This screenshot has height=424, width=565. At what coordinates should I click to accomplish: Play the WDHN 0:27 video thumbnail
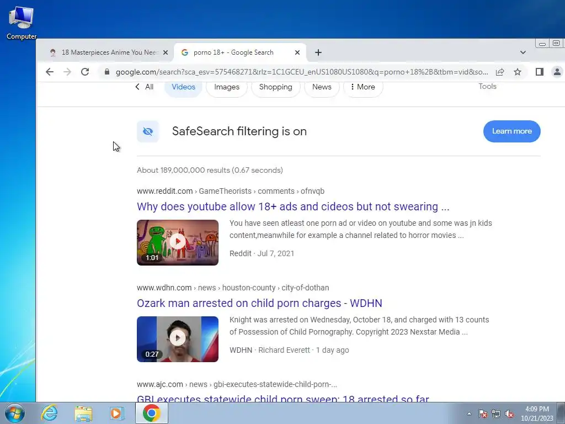(178, 339)
